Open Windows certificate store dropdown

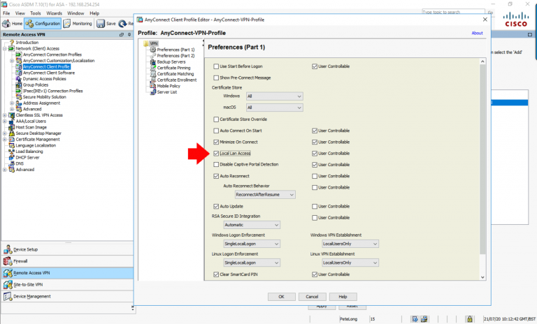(275, 96)
